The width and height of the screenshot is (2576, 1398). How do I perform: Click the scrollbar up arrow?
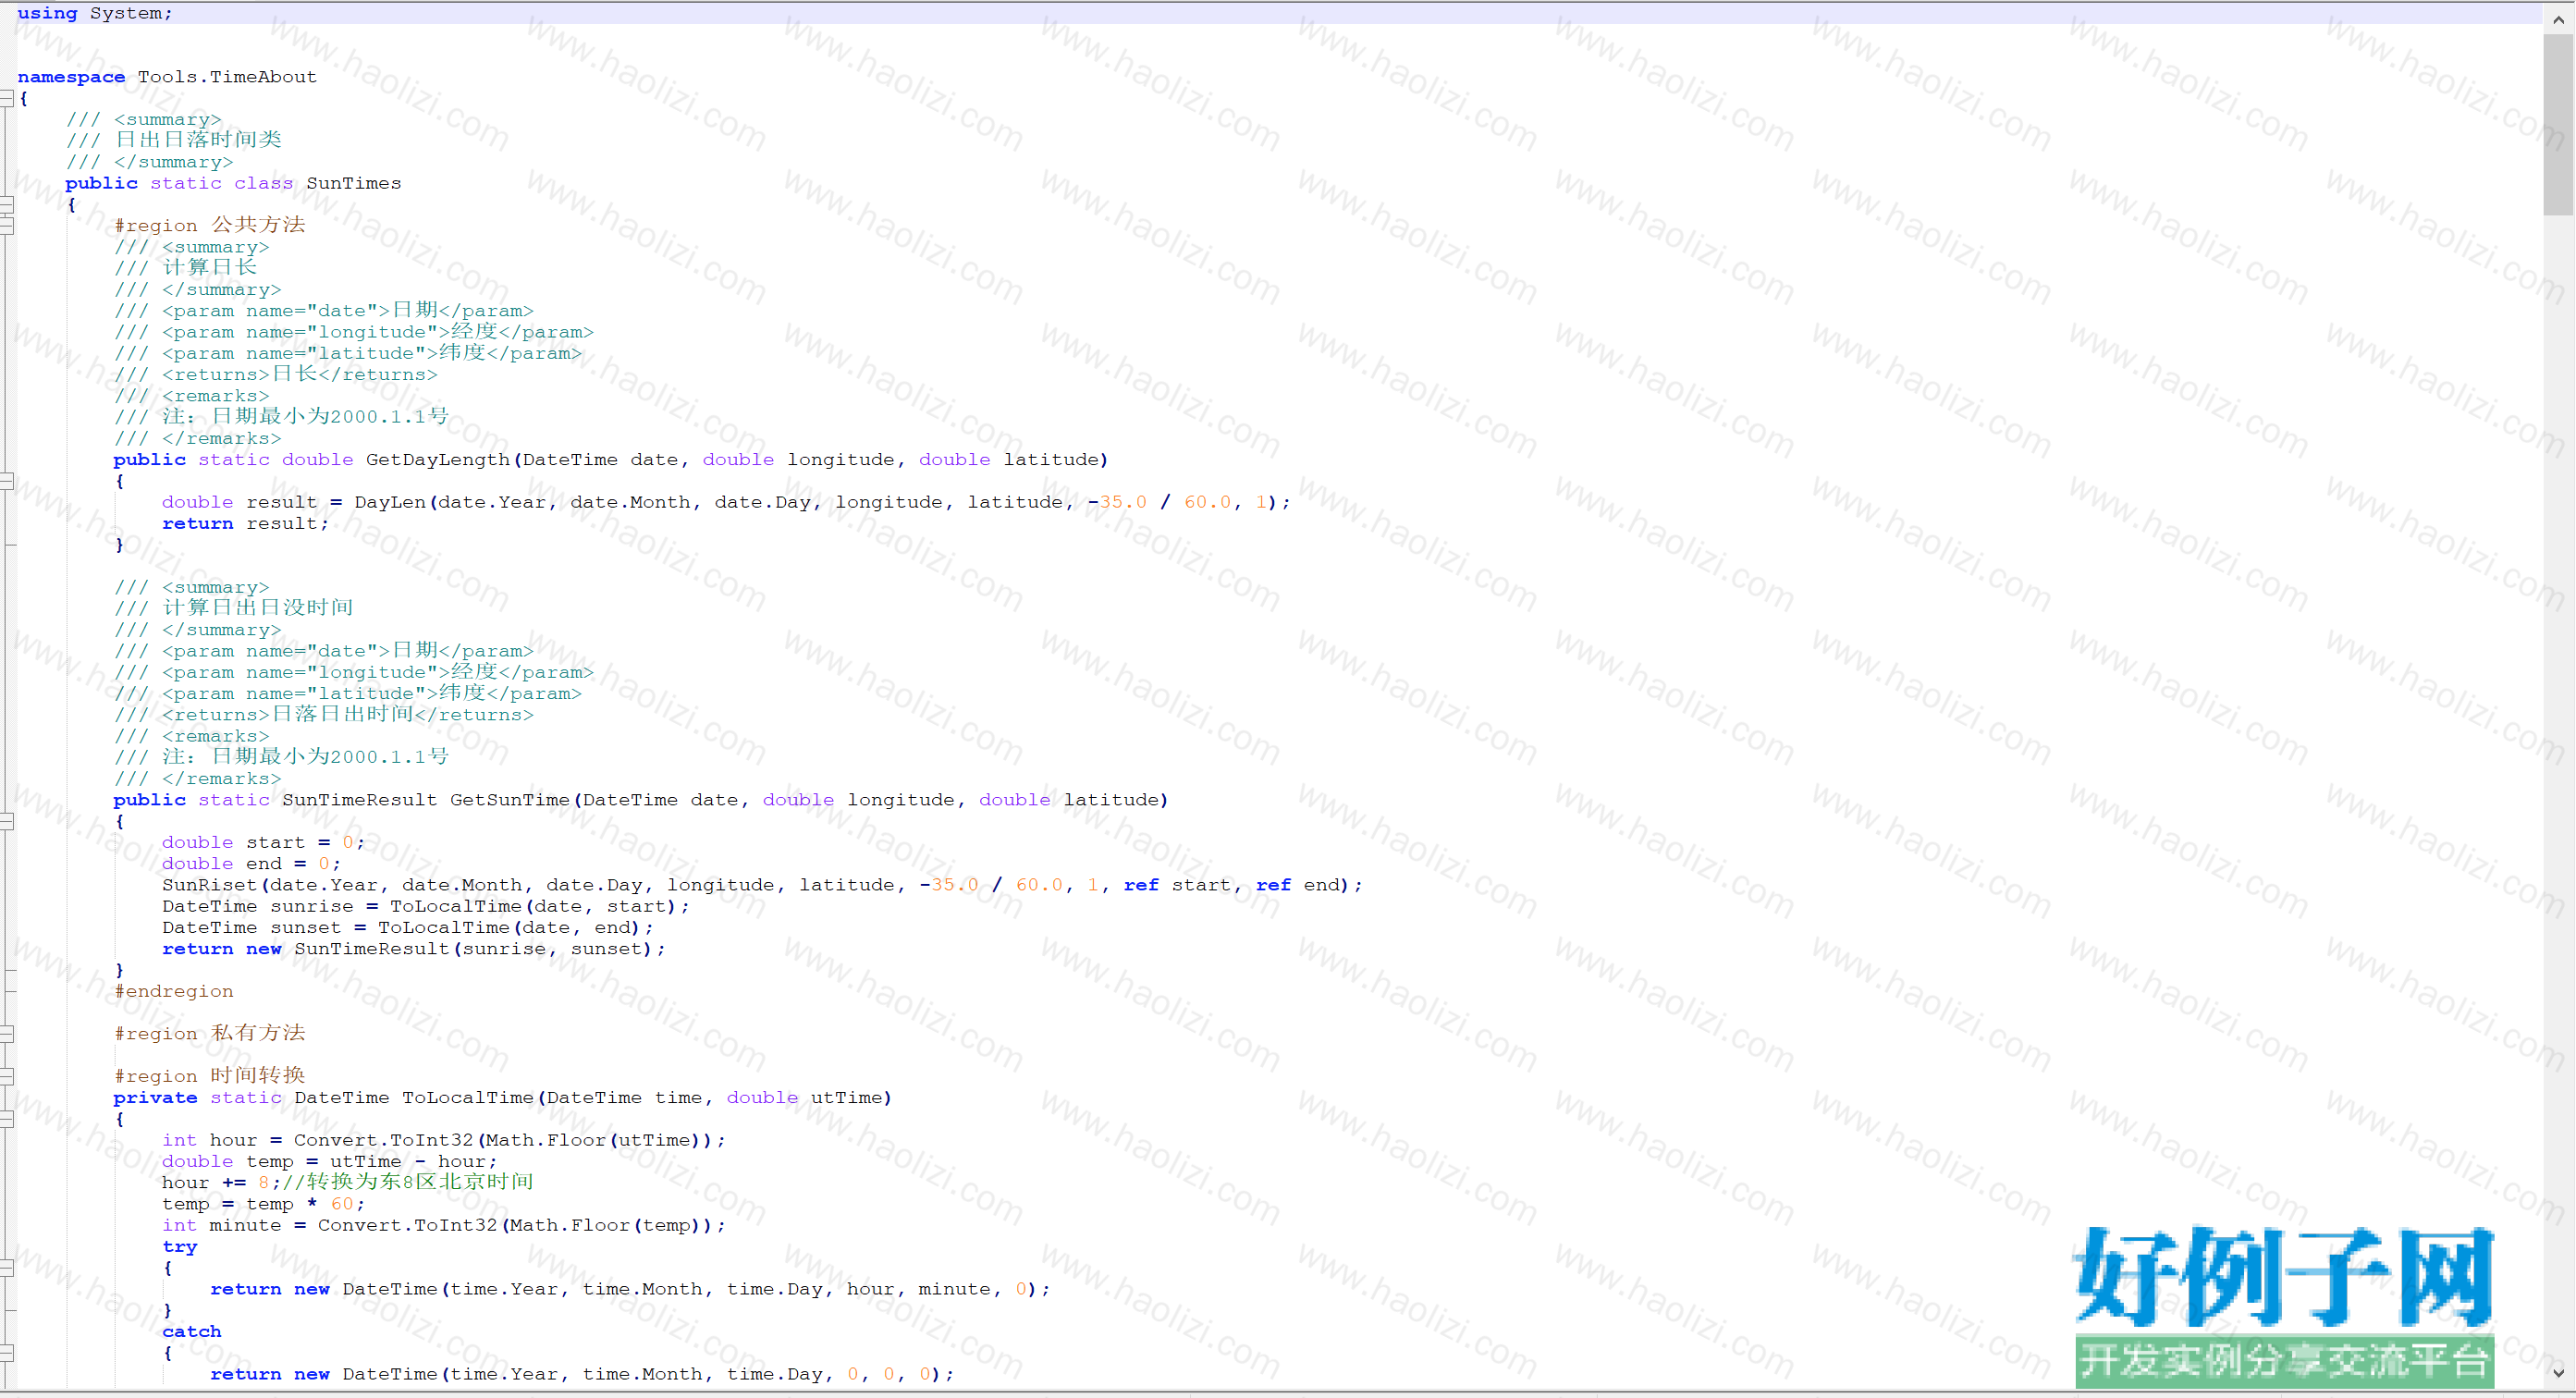pos(2558,19)
